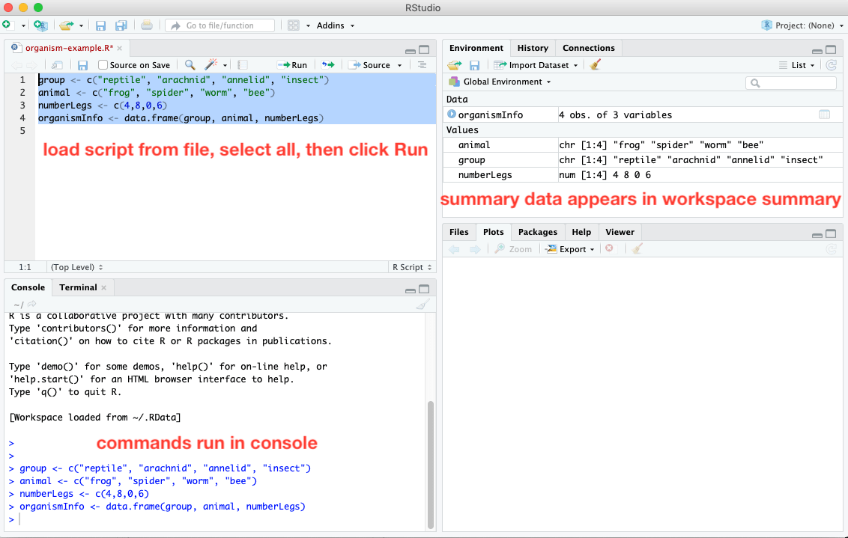View organismInfo data with the grid icon

pyautogui.click(x=824, y=114)
